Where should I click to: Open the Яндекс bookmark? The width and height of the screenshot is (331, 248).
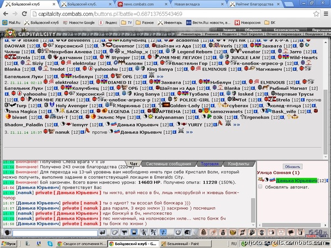[x=108, y=23]
